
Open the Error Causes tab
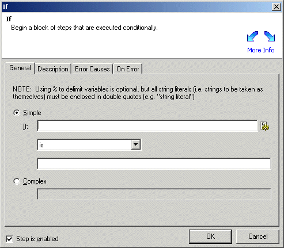point(92,69)
